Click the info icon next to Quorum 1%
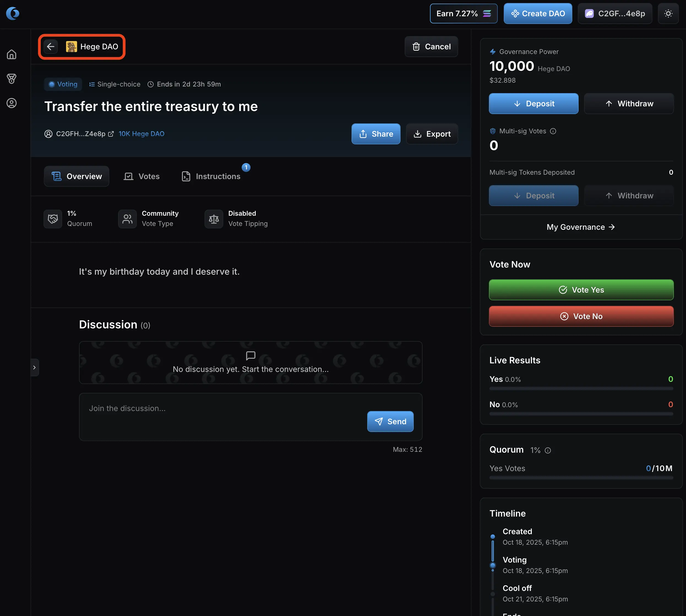This screenshot has width=686, height=616. 548,450
